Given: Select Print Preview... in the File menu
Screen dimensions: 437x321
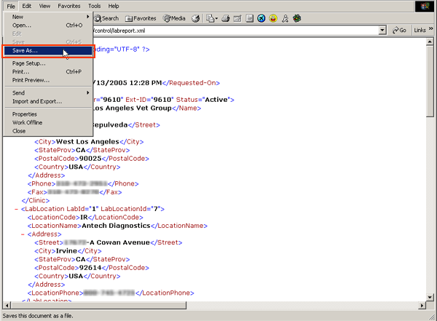Looking at the screenshot, I should [49, 80].
